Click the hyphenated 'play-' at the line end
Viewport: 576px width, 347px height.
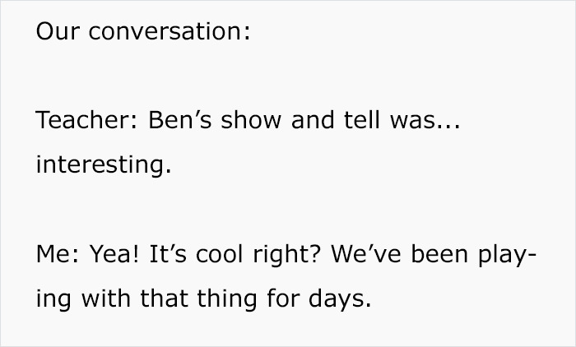pyautogui.click(x=508, y=255)
